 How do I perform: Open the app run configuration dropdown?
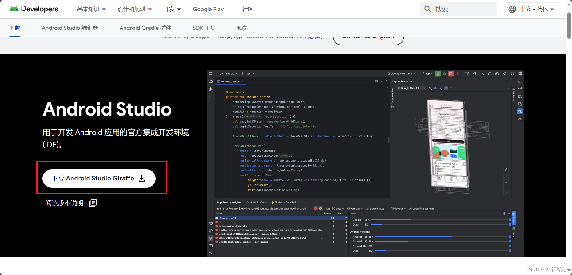point(427,73)
